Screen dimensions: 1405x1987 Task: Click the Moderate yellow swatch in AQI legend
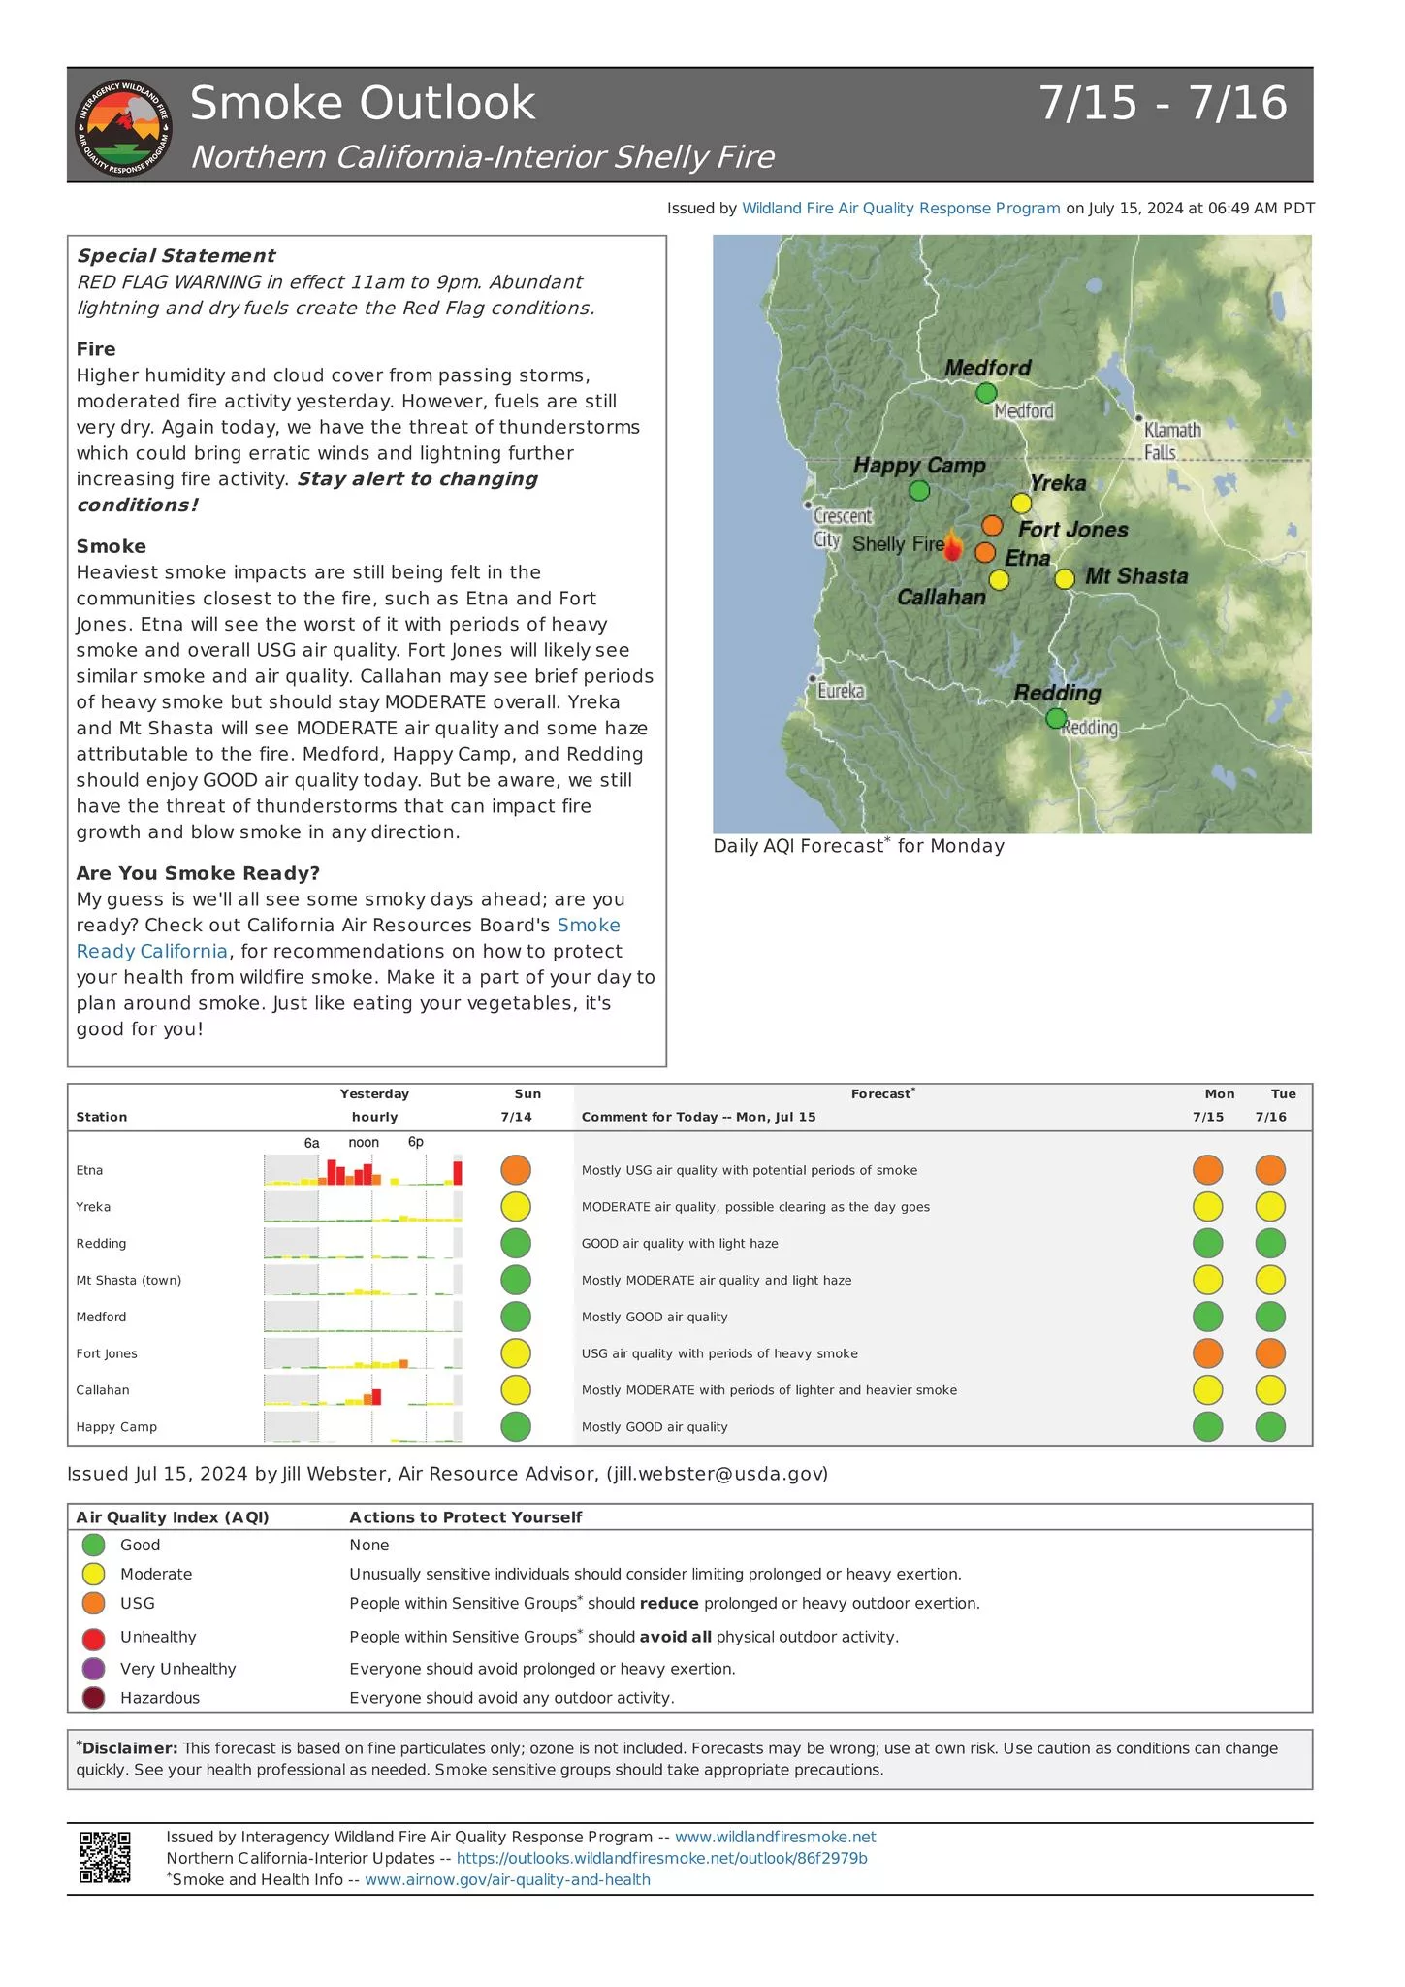coord(94,1574)
